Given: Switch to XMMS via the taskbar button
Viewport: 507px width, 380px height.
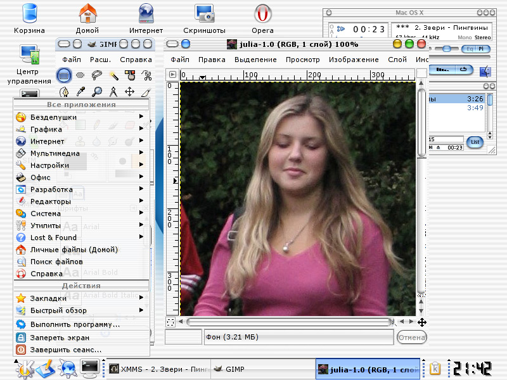Looking at the screenshot, I should pyautogui.click(x=158, y=369).
